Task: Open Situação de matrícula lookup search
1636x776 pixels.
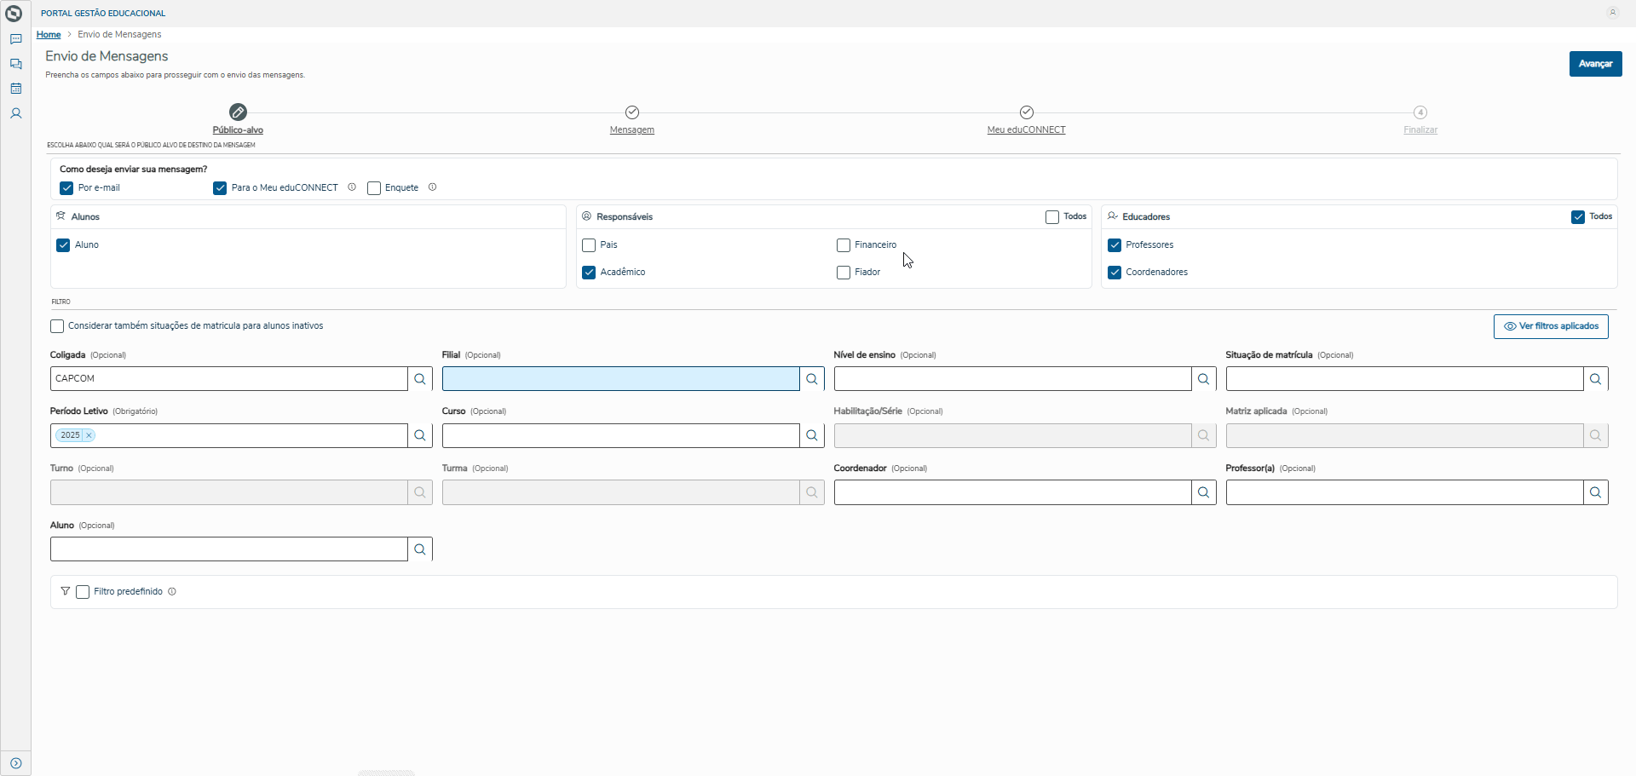Action: pyautogui.click(x=1596, y=379)
